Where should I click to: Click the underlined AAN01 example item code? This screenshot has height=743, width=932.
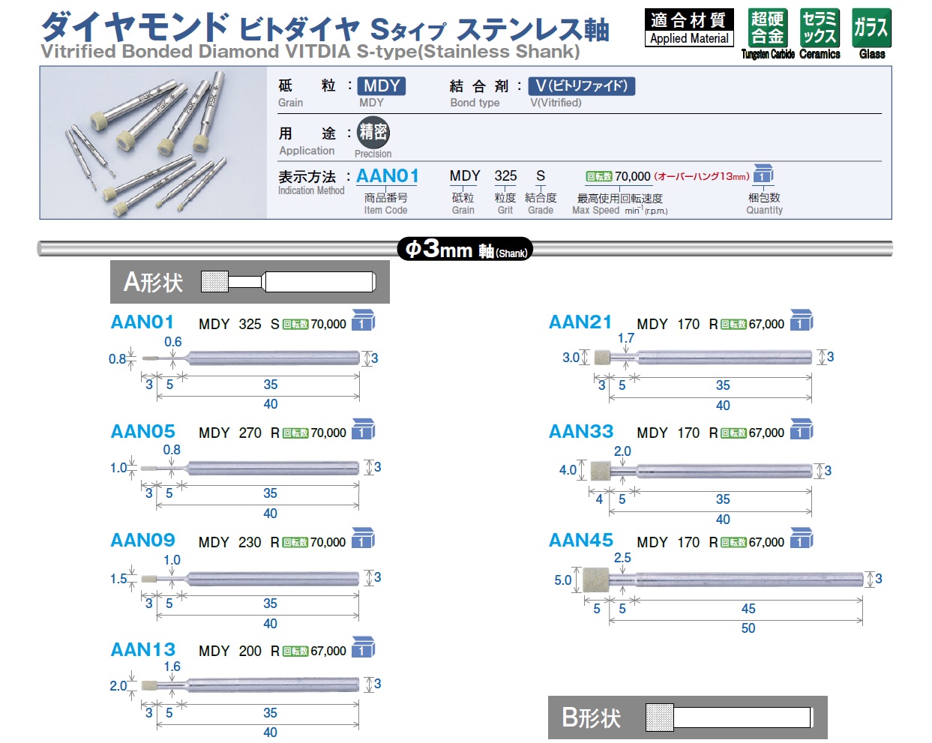(388, 176)
